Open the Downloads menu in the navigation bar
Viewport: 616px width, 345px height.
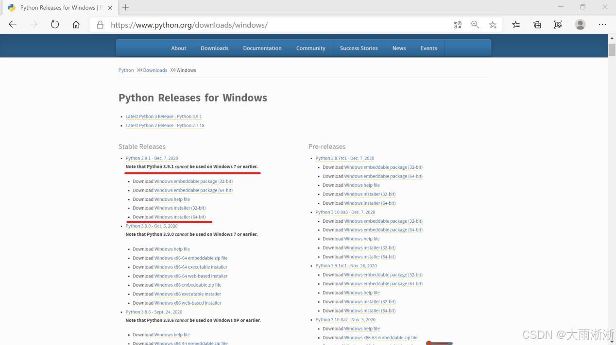(x=215, y=48)
